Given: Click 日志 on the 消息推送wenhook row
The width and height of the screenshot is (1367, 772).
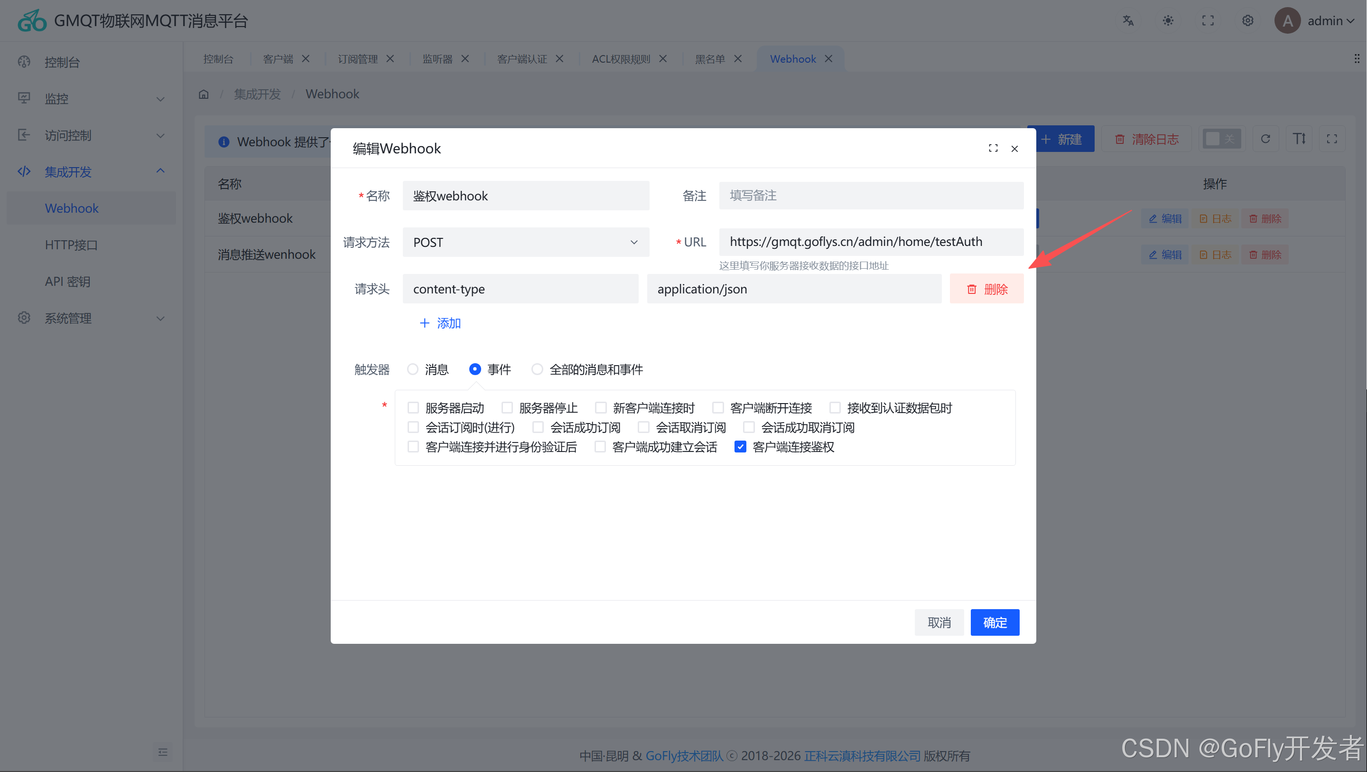Looking at the screenshot, I should coord(1215,255).
